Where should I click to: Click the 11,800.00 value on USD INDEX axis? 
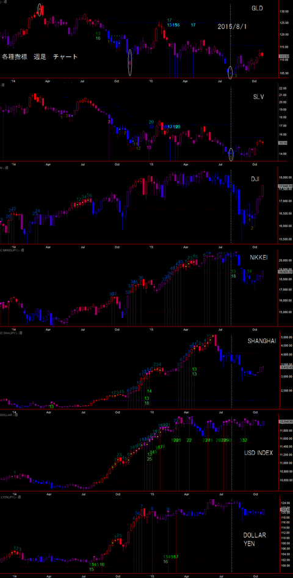point(285,430)
